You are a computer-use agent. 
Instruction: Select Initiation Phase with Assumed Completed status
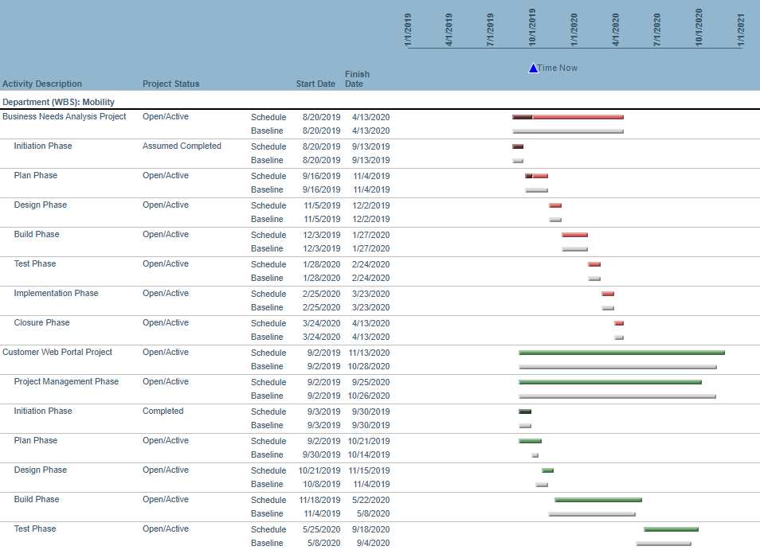coord(43,146)
